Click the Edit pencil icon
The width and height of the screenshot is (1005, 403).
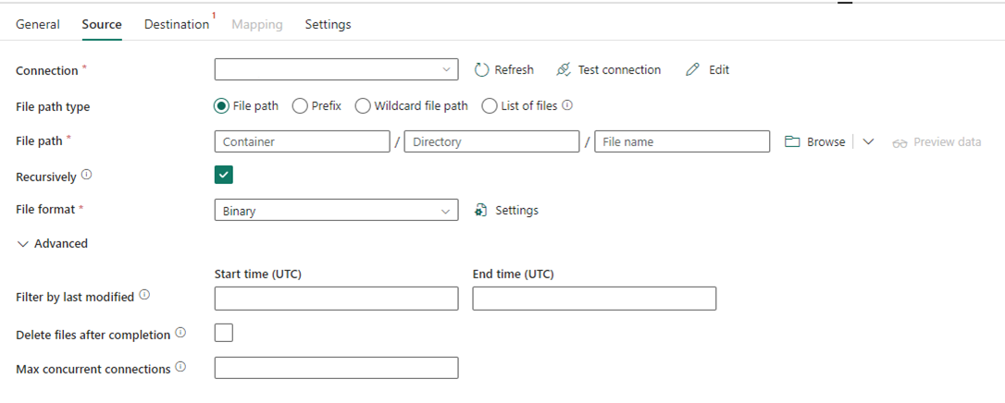tap(693, 70)
